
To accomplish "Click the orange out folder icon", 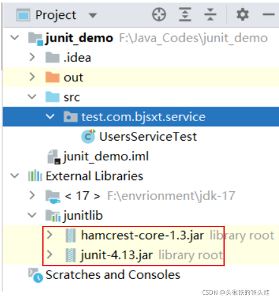I will (52, 77).
